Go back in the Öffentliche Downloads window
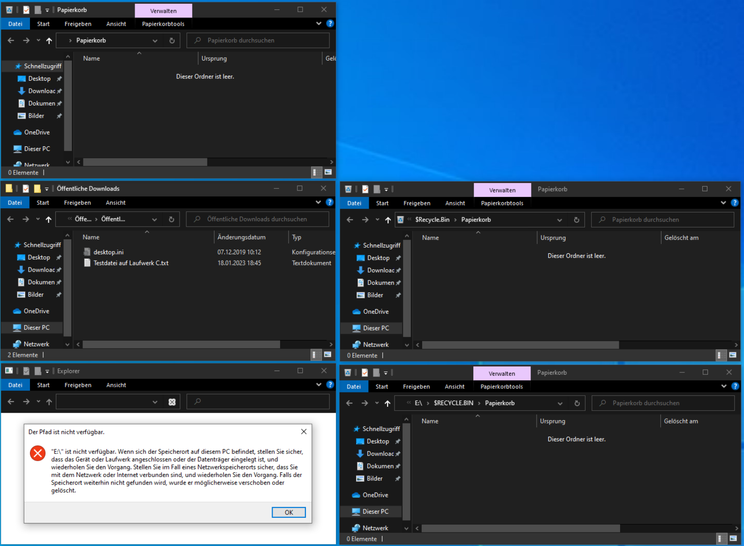Viewport: 744px width, 546px height. tap(10, 219)
